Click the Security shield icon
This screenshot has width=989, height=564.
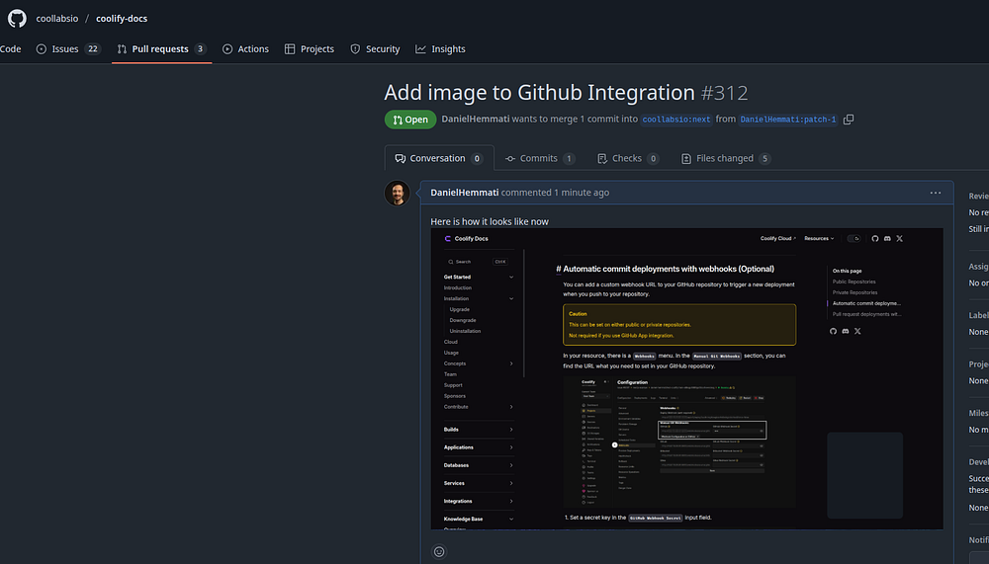[355, 48]
